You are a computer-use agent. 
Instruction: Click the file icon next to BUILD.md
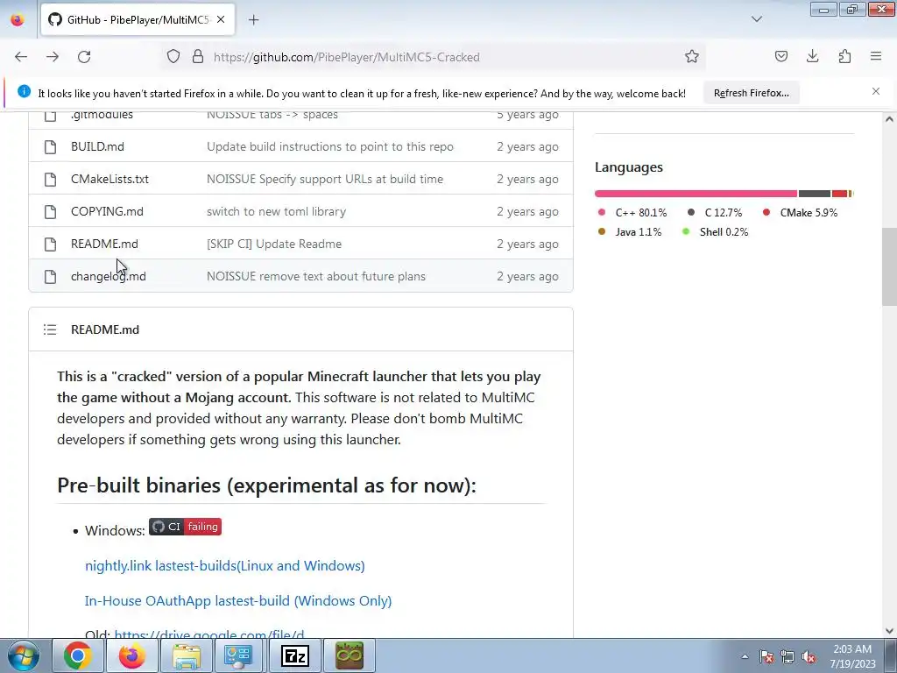click(x=50, y=147)
